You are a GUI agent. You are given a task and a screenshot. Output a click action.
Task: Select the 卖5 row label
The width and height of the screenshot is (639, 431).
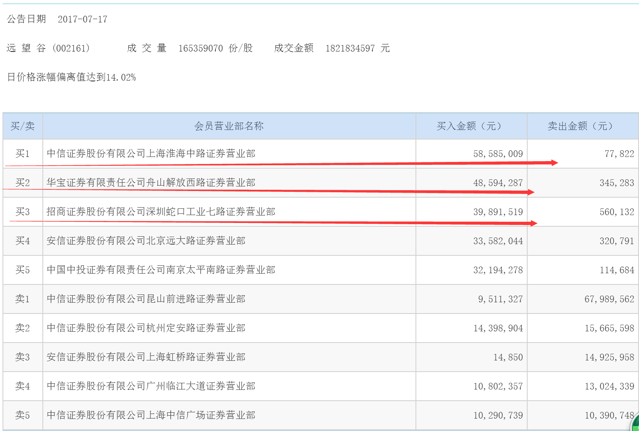[x=22, y=415]
